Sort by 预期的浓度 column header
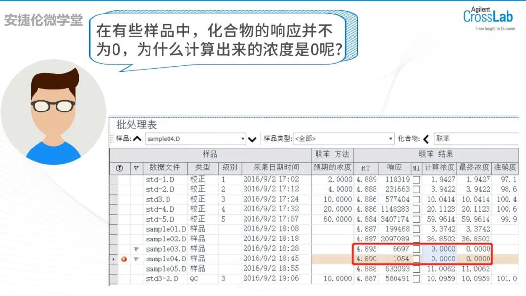The height and width of the screenshot is (296, 526). click(332, 167)
